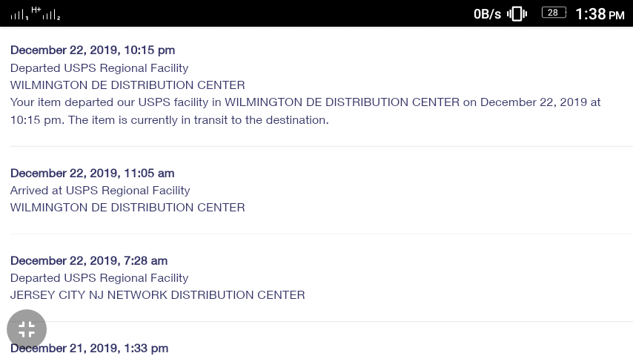Image resolution: width=633 pixels, height=356 pixels.
Task: Select the December 22, 2019, 10:15 pm heading
Action: click(93, 50)
